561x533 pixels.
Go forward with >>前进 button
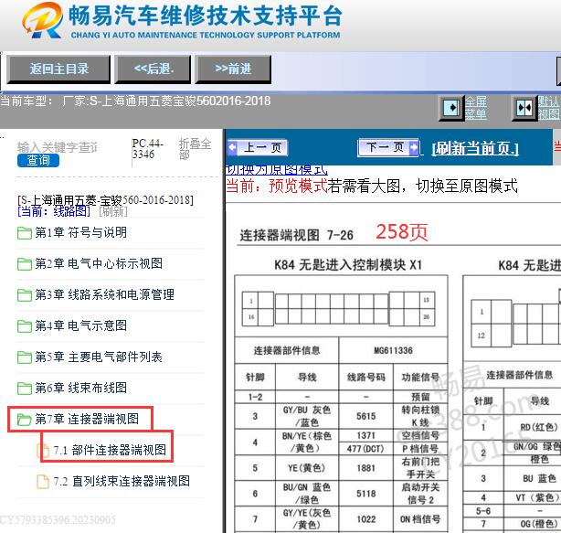(233, 69)
